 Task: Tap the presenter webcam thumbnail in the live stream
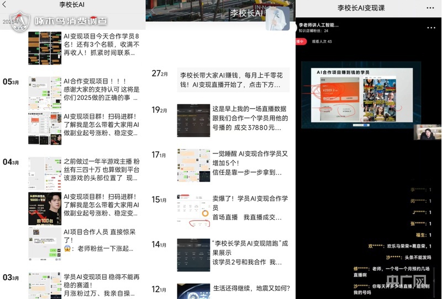427,132
